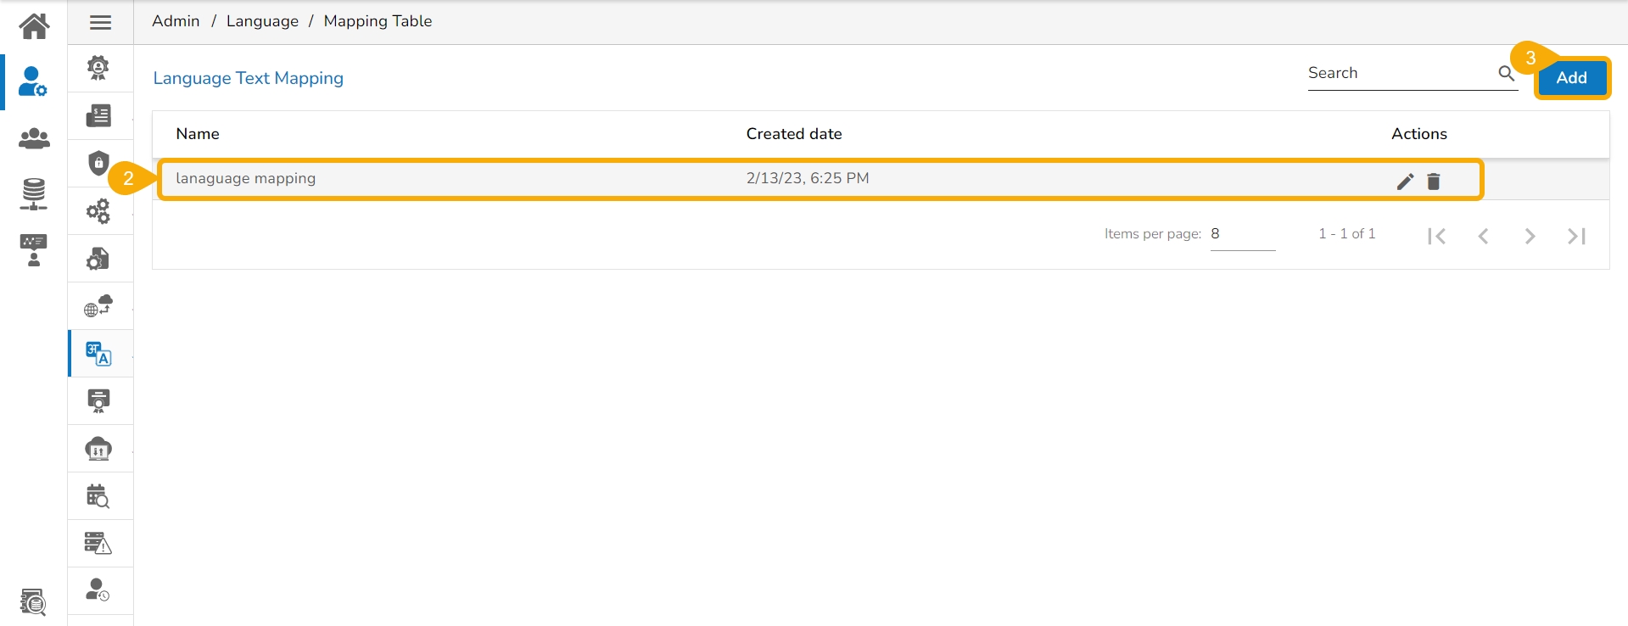Image resolution: width=1628 pixels, height=626 pixels.
Task: Click the Language breadcrumb link
Action: click(262, 21)
